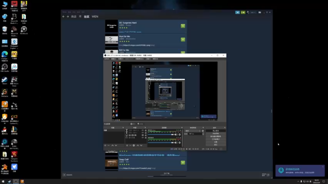The image size is (328, 184).
Task: Pop out the Sources dock panel
Action: click(146, 128)
